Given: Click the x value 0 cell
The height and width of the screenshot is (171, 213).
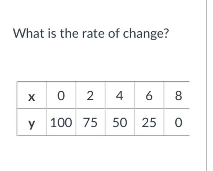Looking at the screenshot, I should point(61,95).
